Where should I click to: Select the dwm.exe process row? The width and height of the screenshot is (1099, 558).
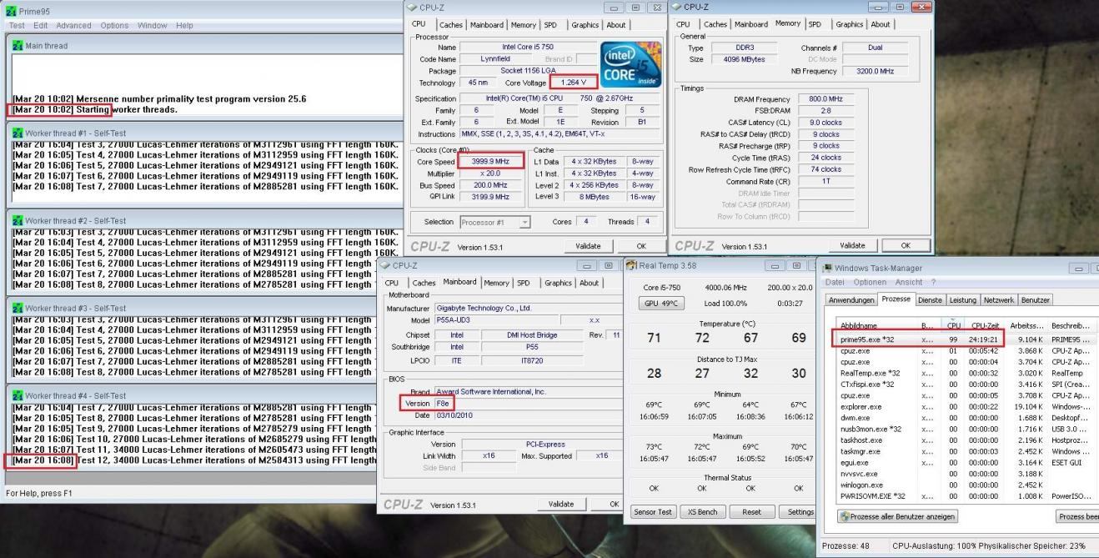[966, 418]
